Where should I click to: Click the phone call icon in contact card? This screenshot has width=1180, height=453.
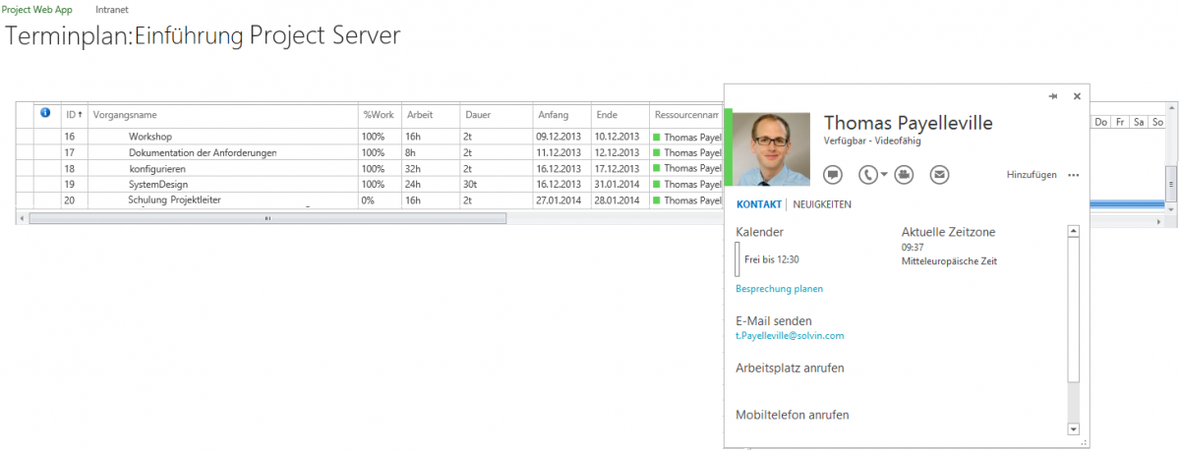click(x=867, y=175)
